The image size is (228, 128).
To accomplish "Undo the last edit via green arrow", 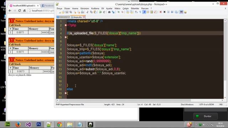I will point(100,12).
